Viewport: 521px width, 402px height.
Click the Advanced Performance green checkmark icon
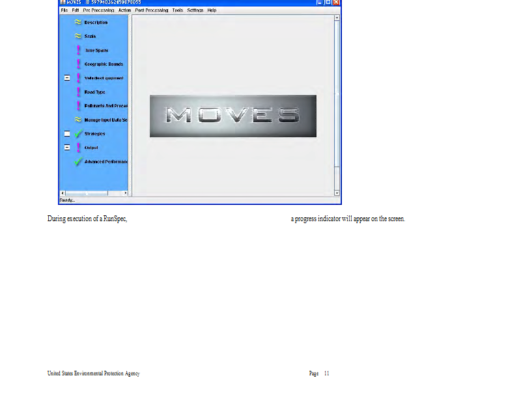79,161
